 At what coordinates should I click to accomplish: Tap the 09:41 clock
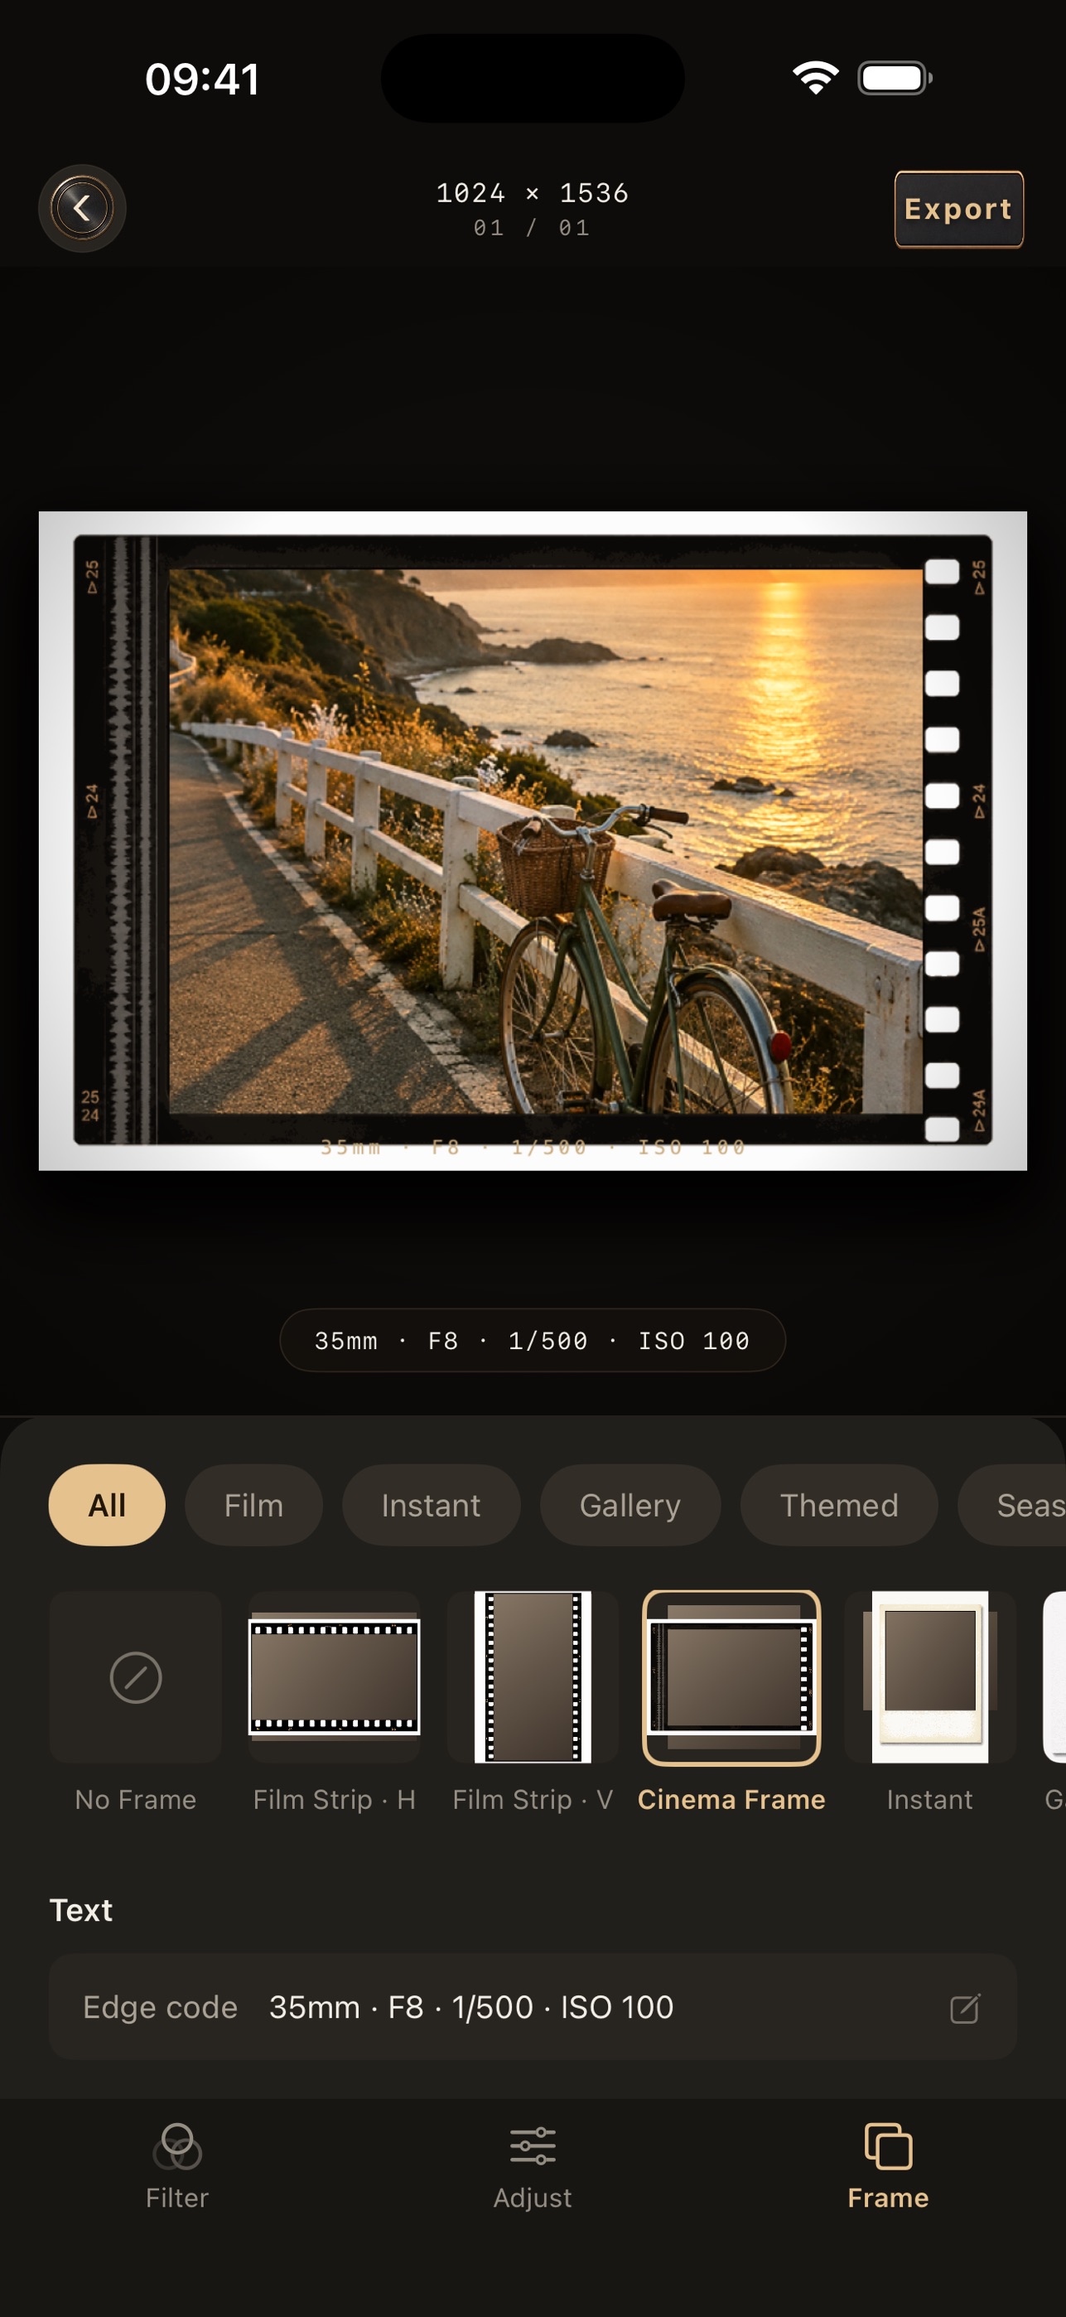click(202, 80)
